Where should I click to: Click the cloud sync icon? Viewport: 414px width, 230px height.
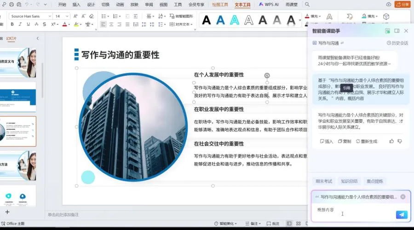[389, 5]
